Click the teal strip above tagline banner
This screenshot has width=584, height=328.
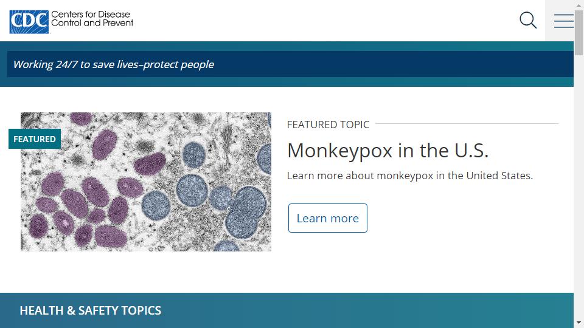coord(287,46)
